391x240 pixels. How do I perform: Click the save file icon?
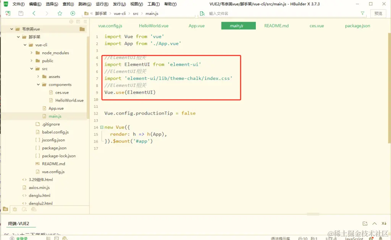click(21, 13)
